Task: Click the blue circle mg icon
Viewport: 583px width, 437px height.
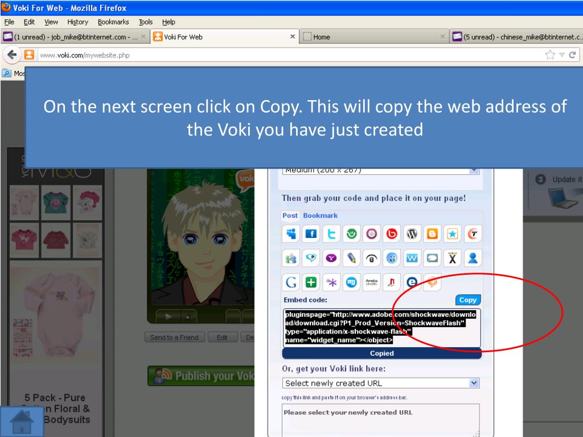Action: [351, 282]
